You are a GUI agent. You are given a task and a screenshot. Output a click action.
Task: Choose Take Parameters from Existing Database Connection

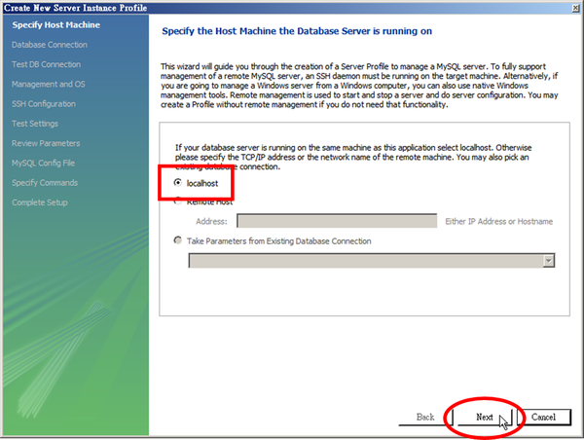point(178,240)
